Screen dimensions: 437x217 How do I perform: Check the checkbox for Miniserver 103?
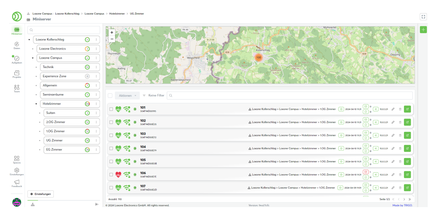point(111,135)
